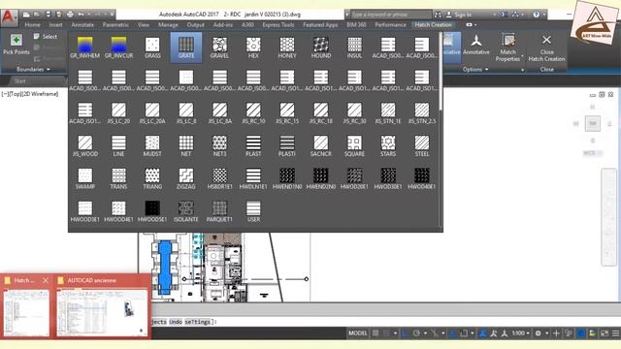Select the NET hatch pattern
Image resolution: width=621 pixels, height=349 pixels.
click(x=186, y=145)
